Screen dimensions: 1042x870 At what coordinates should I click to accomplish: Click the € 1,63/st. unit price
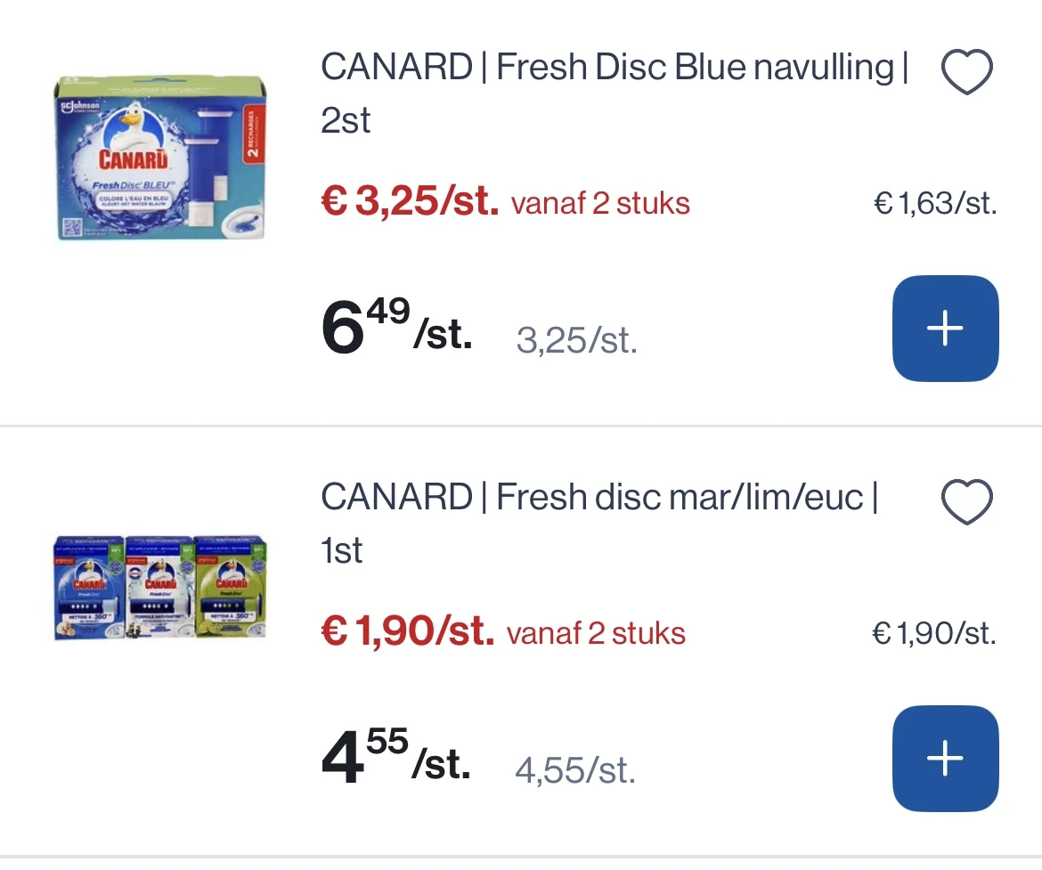coord(935,205)
